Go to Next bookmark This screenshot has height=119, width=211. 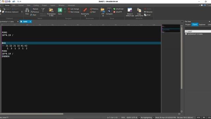click(93, 12)
